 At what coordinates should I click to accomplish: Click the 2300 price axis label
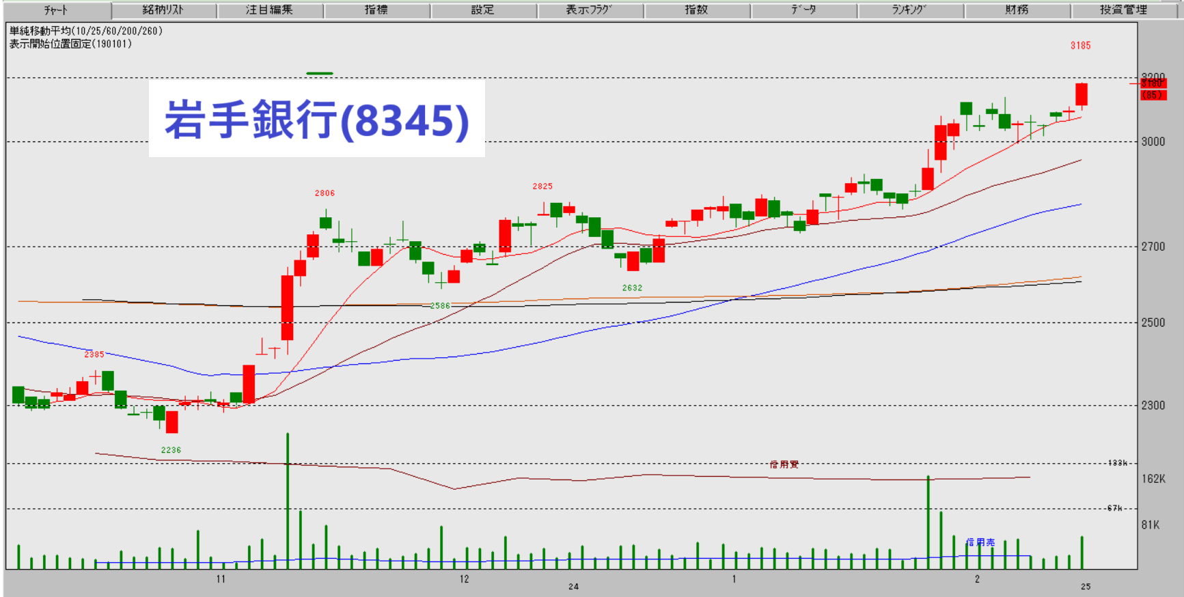point(1153,405)
